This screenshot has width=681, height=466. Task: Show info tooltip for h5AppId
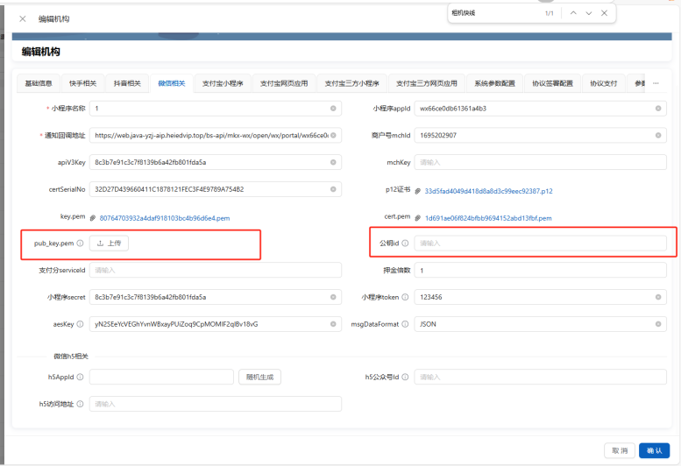tap(80, 377)
